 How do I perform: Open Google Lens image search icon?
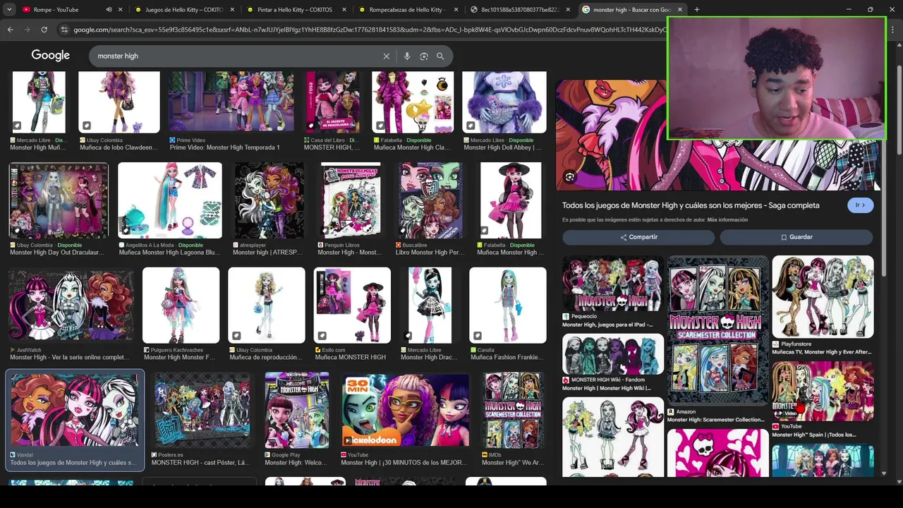(424, 56)
